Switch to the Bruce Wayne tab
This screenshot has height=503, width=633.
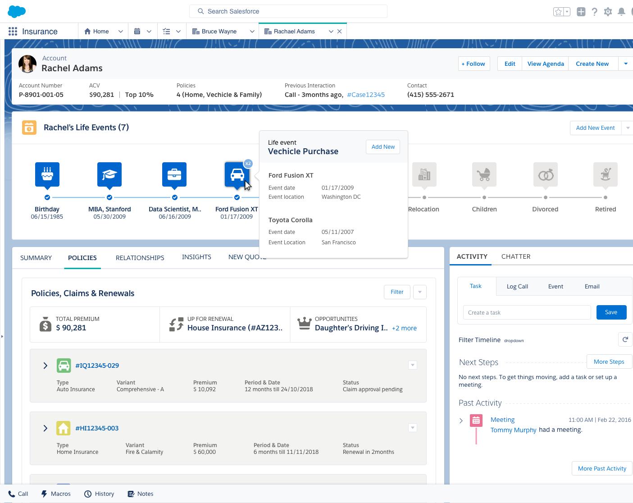tap(219, 31)
